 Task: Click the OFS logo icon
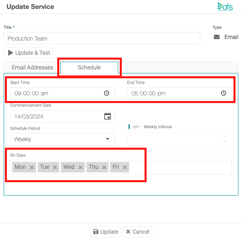(225, 6)
